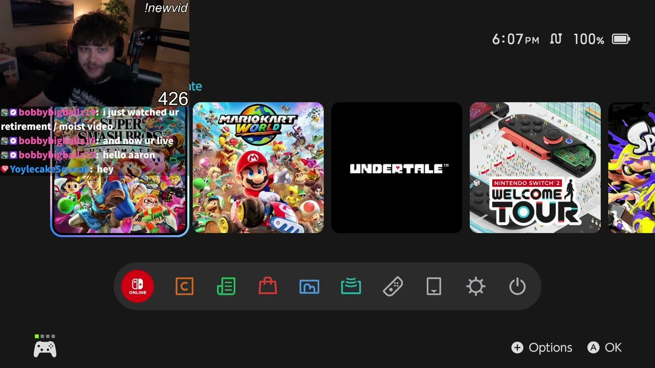Click the battery icon in the status bar

point(621,39)
